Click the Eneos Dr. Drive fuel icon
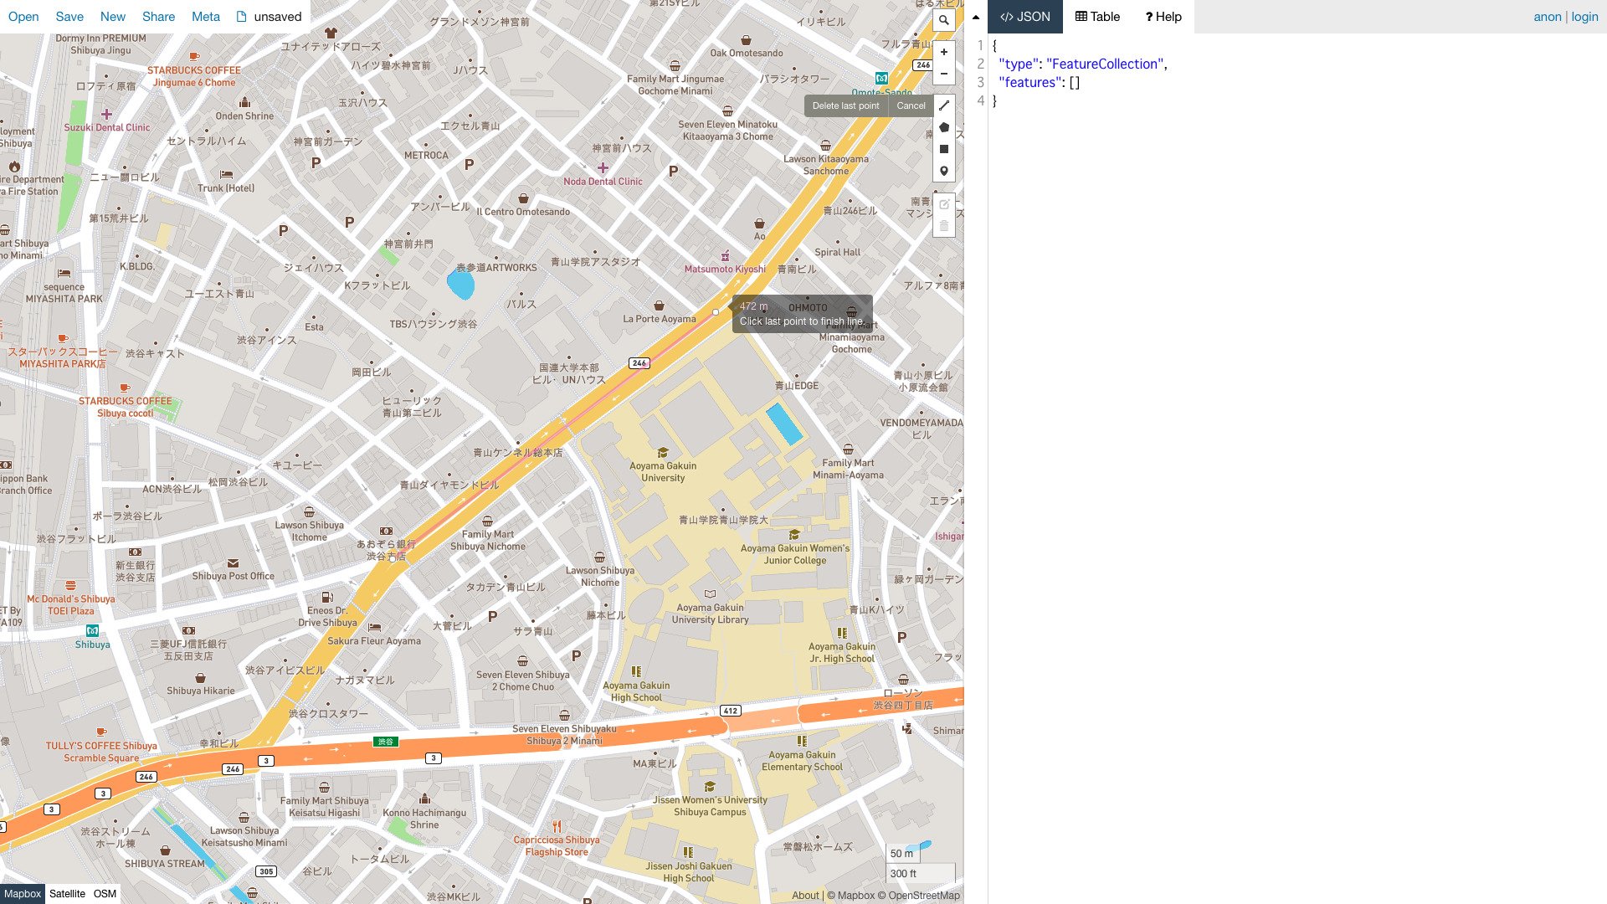This screenshot has width=1607, height=904. pos(327,598)
